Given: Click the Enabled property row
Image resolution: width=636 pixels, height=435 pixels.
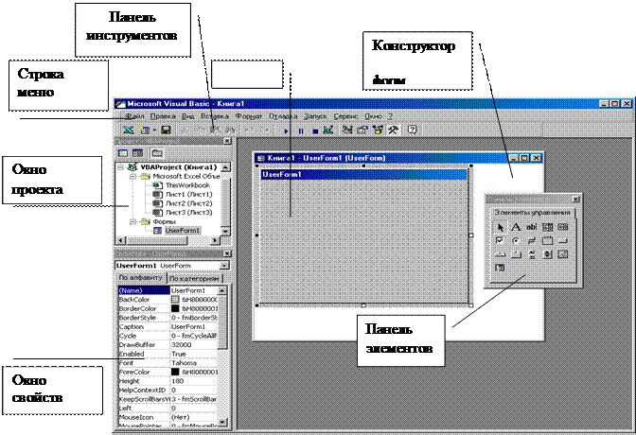Looking at the screenshot, I should click(168, 354).
